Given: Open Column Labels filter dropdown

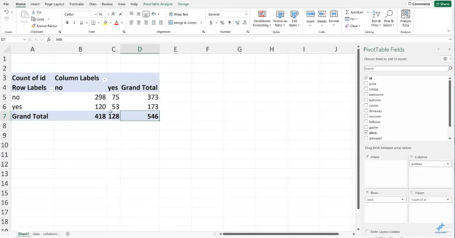Looking at the screenshot, I should (104, 79).
